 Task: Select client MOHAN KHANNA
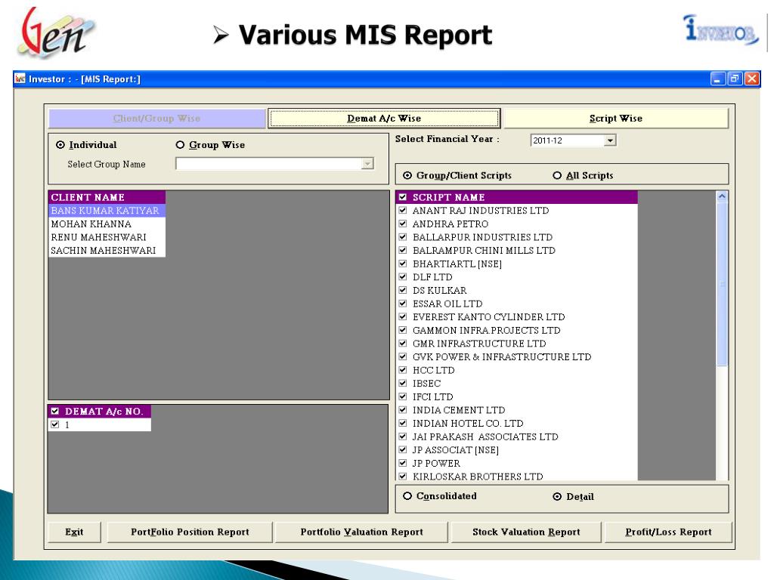pyautogui.click(x=107, y=224)
